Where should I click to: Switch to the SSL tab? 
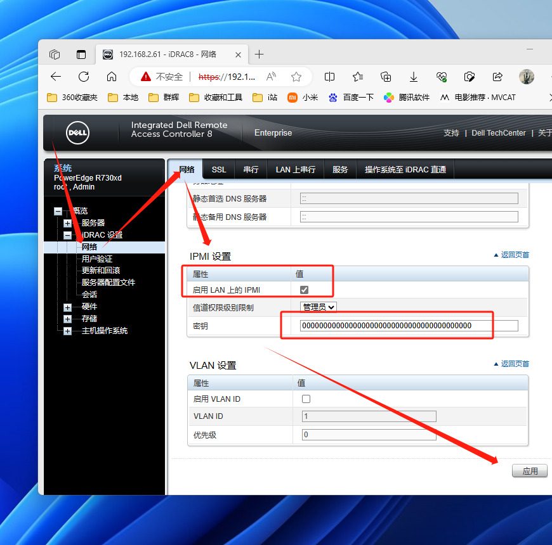[219, 170]
